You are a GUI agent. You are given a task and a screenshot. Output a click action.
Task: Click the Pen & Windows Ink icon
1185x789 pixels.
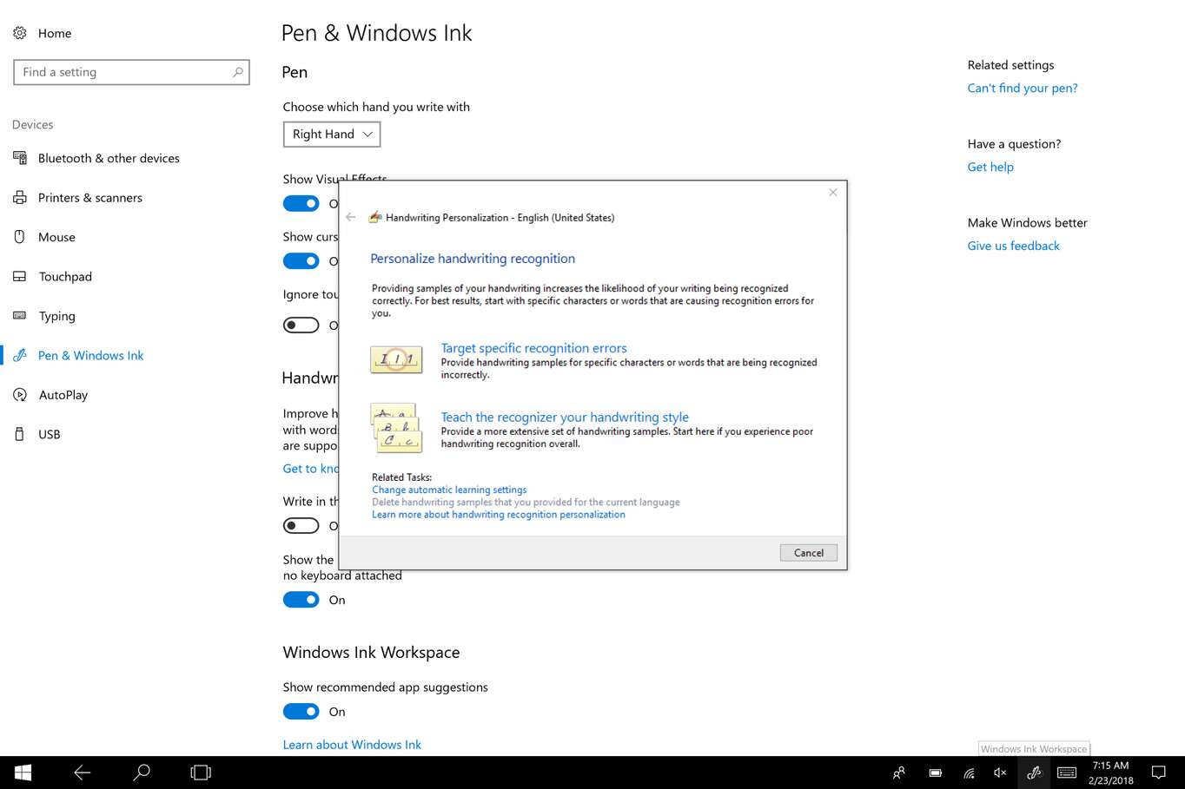click(20, 356)
